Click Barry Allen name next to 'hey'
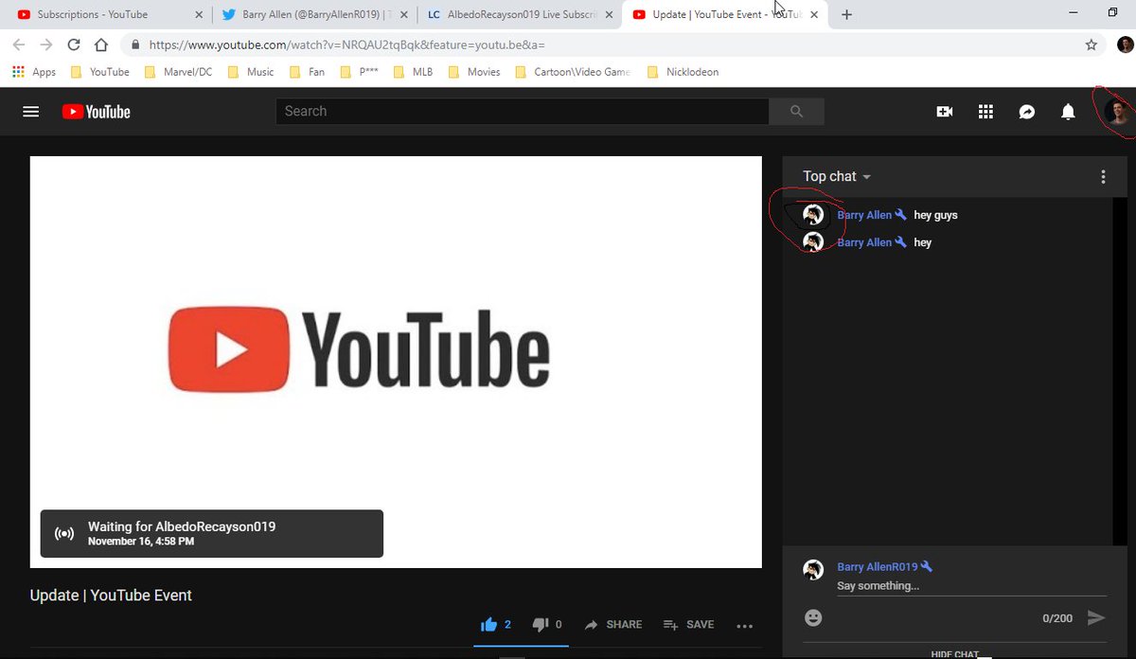Screen dimensions: 1136x659 864,242
